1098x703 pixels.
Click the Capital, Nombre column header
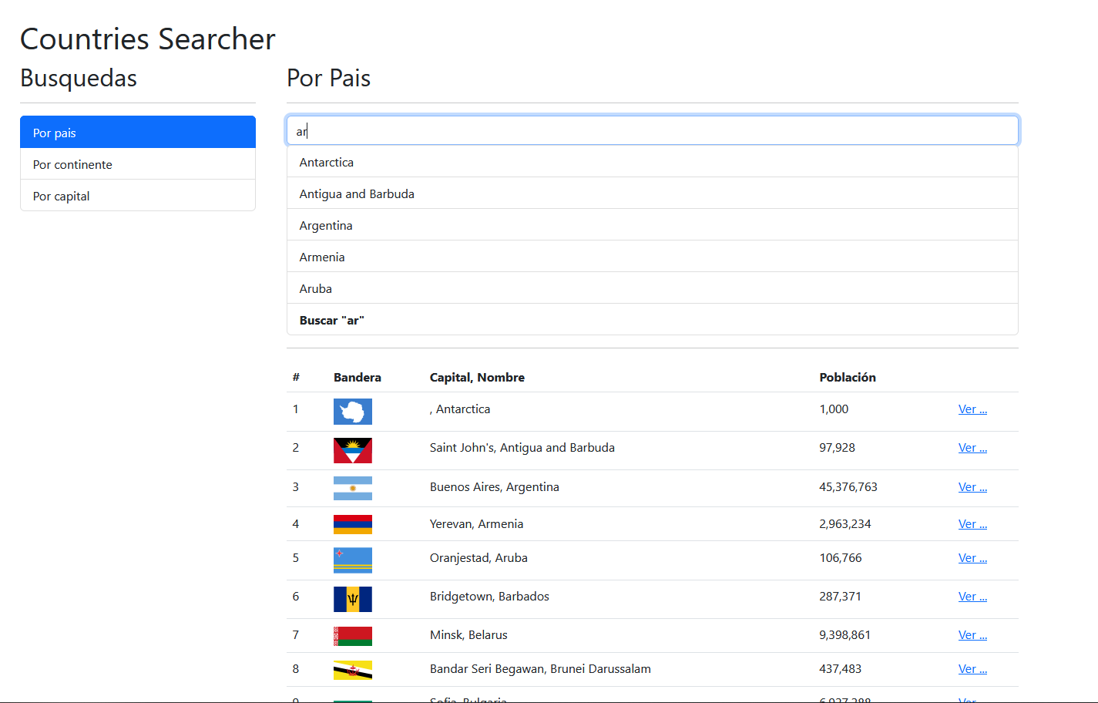tap(477, 378)
